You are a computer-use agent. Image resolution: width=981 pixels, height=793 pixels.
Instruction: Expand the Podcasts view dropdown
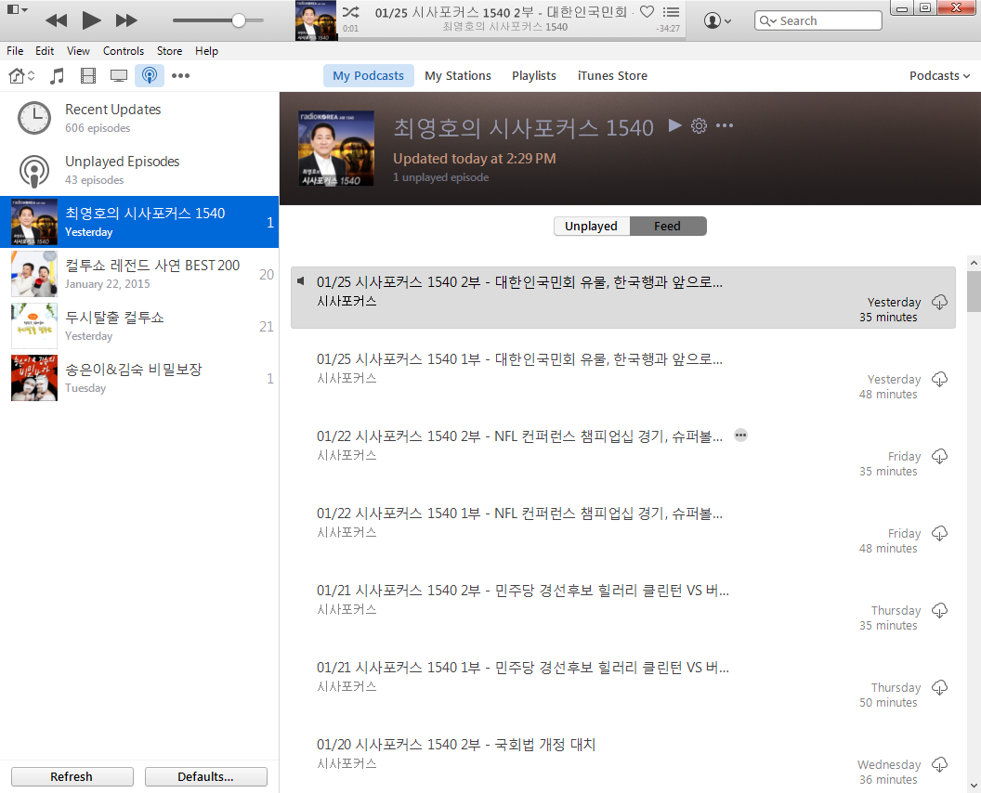[x=940, y=75]
